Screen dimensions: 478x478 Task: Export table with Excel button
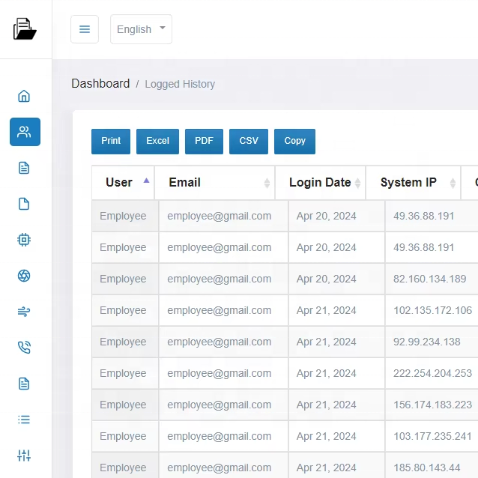tap(157, 142)
